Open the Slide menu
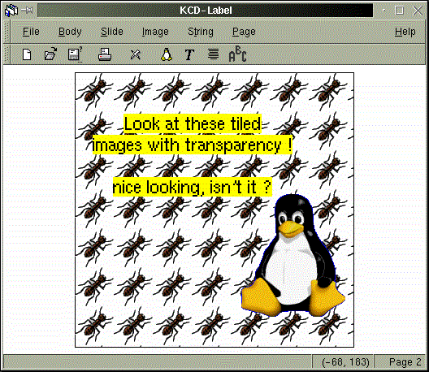 point(112,32)
